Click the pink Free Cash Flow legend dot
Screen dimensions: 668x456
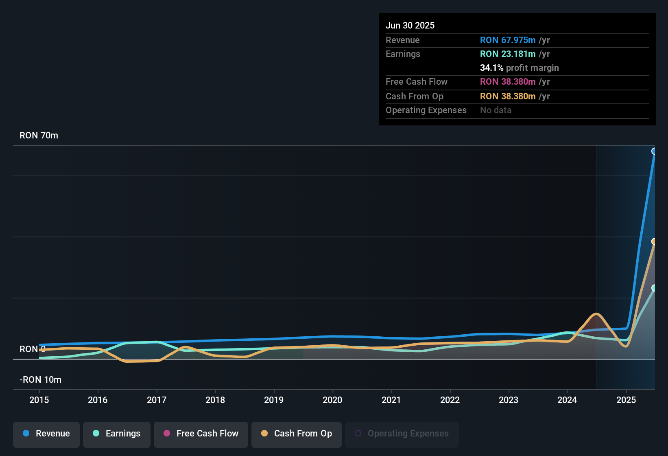tap(166, 434)
